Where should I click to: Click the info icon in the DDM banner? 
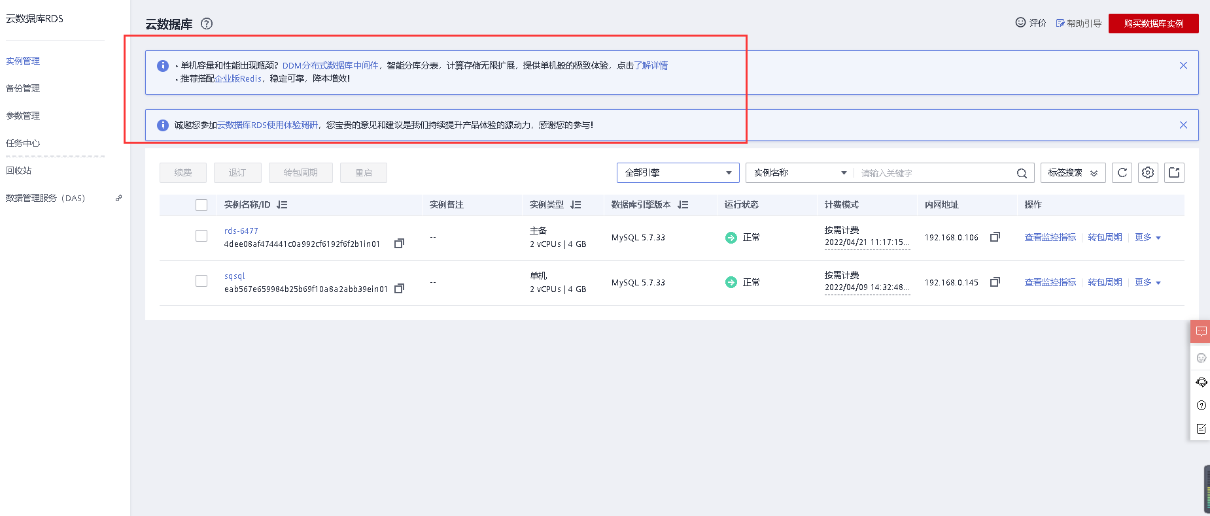[x=163, y=66]
